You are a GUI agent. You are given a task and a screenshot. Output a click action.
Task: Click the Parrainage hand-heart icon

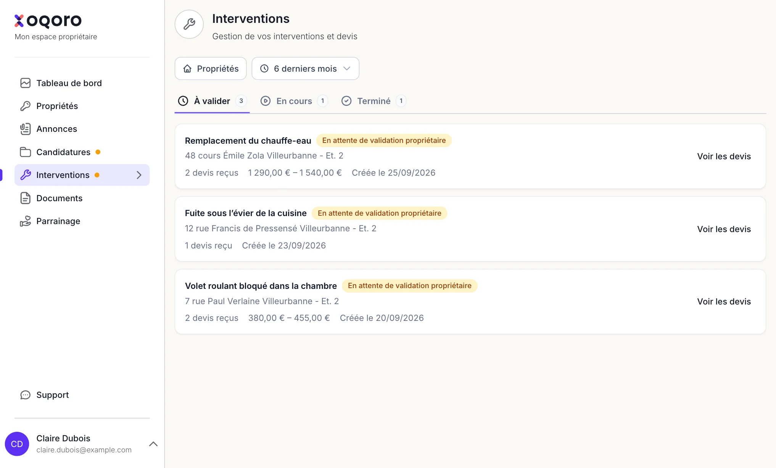pyautogui.click(x=25, y=221)
